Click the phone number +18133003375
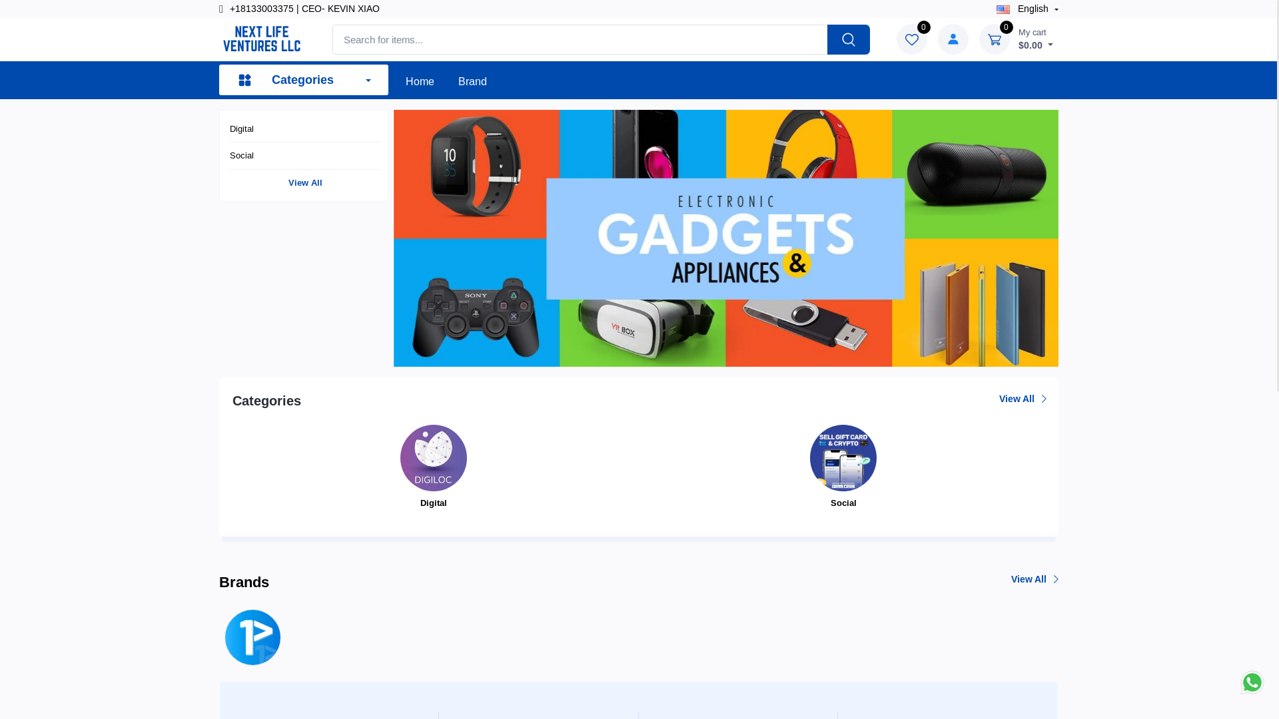Image resolution: width=1279 pixels, height=719 pixels. click(x=261, y=9)
